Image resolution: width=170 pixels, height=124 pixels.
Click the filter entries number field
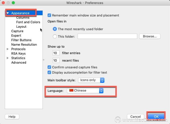[x=56, y=53]
